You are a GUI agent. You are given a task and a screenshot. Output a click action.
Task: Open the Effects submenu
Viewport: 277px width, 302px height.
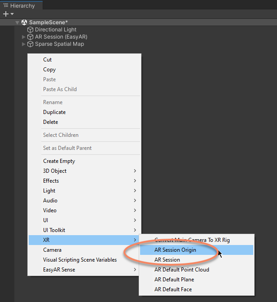[84, 181]
